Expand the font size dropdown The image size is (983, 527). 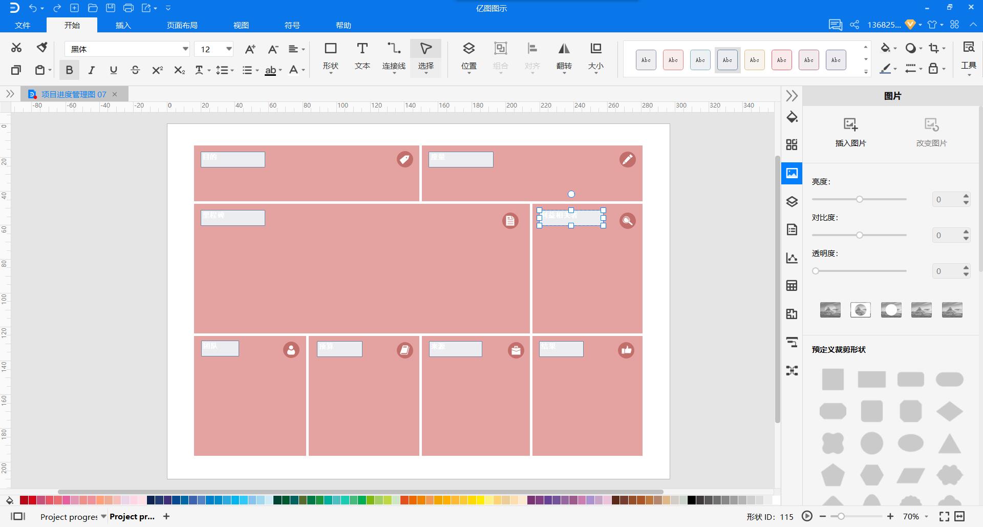coord(229,49)
